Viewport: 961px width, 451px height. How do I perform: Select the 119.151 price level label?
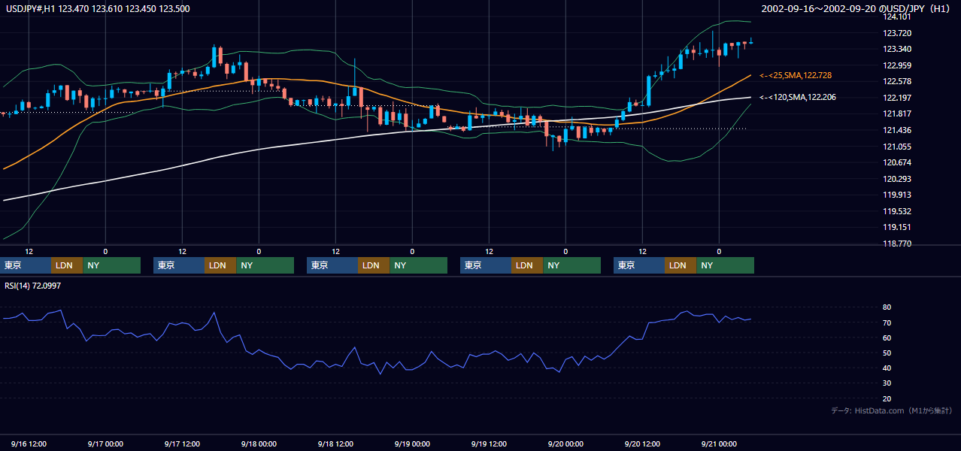(897, 228)
